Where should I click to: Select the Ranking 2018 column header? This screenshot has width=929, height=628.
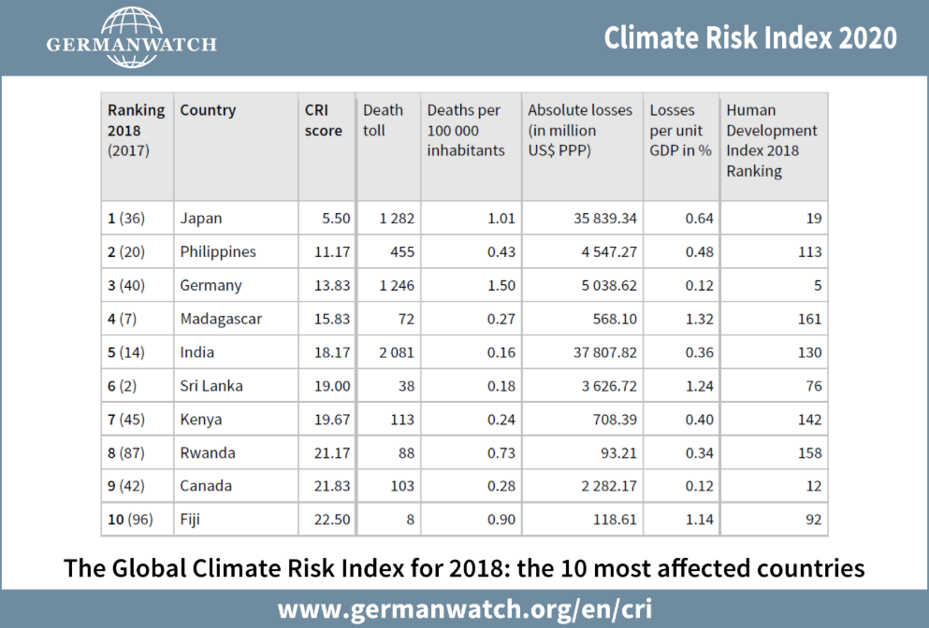[x=136, y=129]
